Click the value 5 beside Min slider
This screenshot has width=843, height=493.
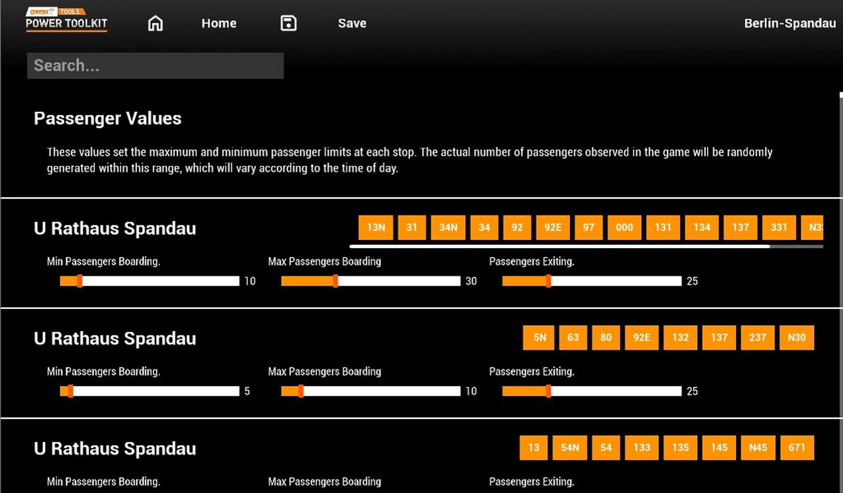coord(247,391)
